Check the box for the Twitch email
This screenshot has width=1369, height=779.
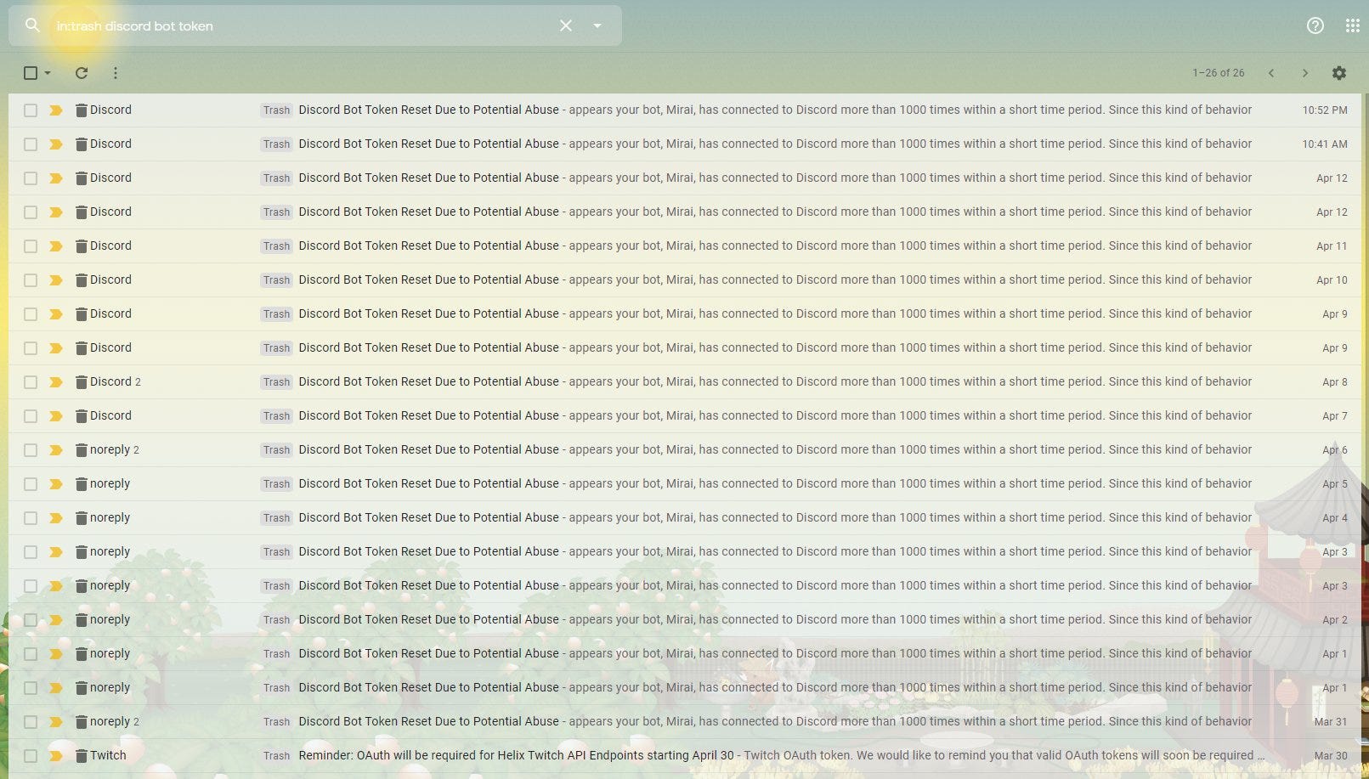coord(31,756)
